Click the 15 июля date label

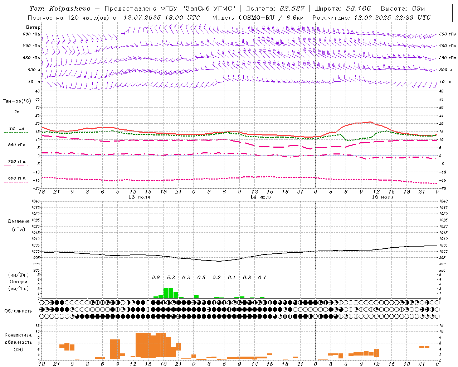[383, 197]
